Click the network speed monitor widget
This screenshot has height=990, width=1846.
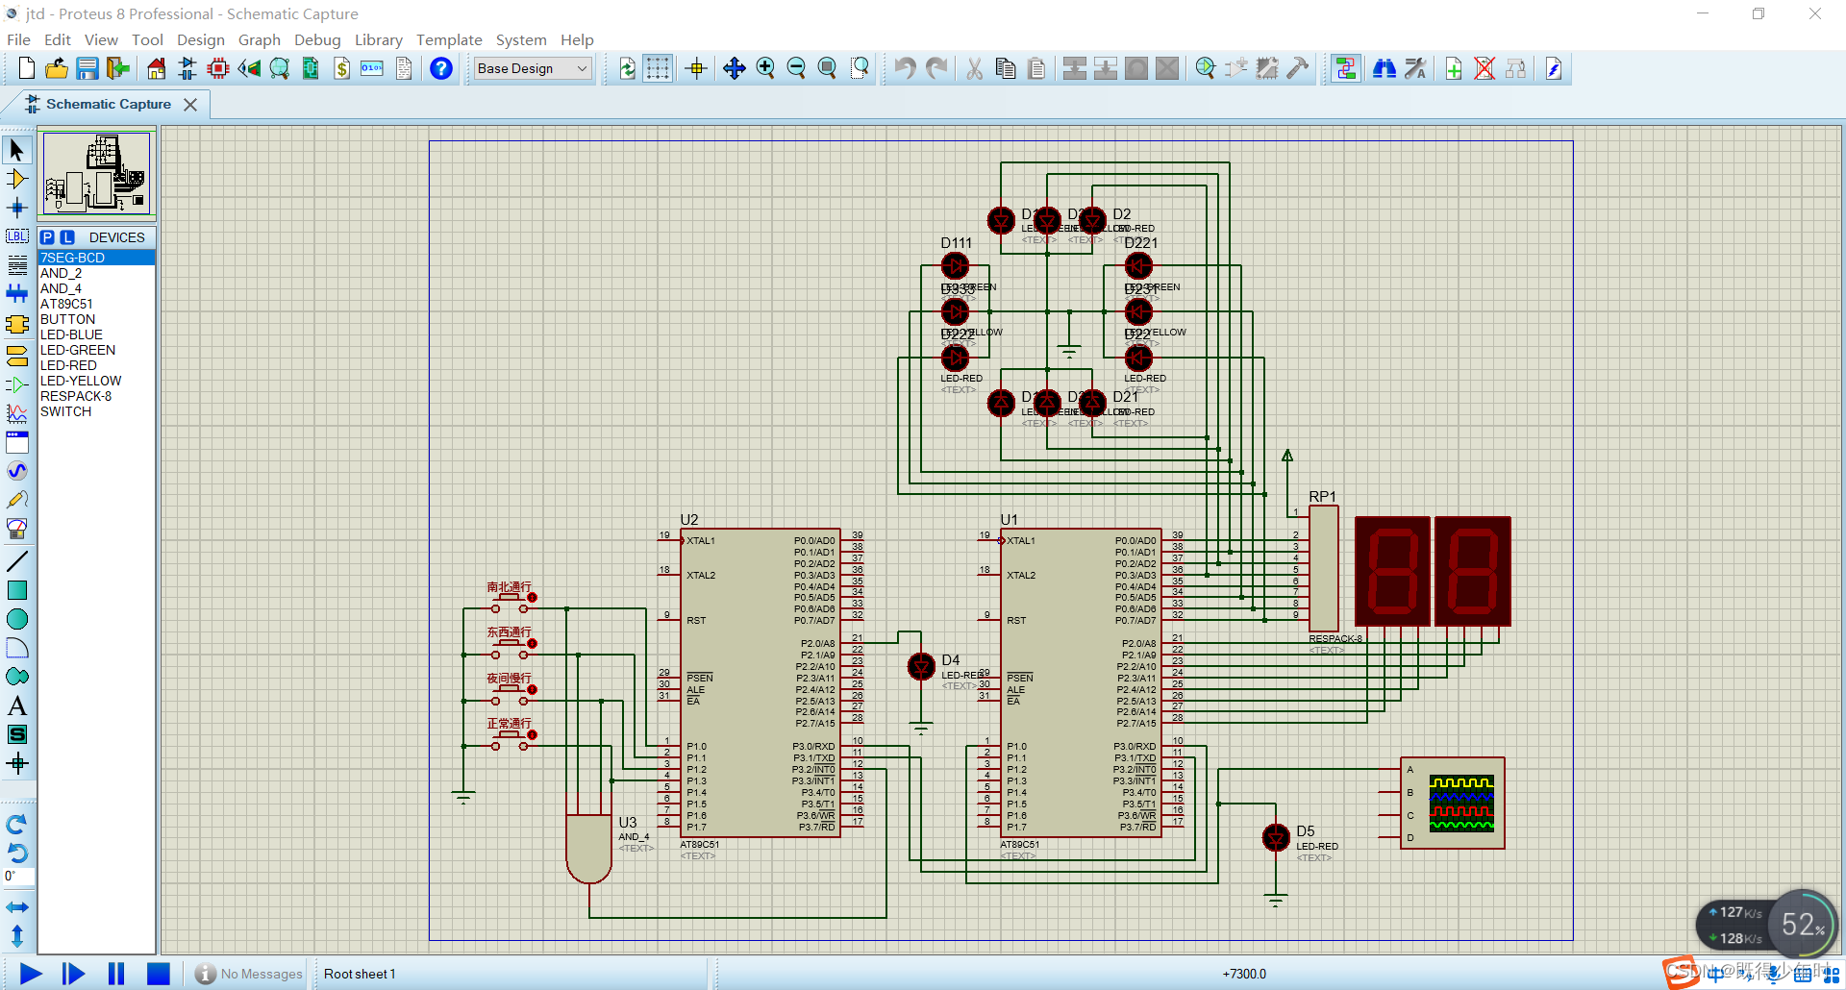(x=1767, y=925)
